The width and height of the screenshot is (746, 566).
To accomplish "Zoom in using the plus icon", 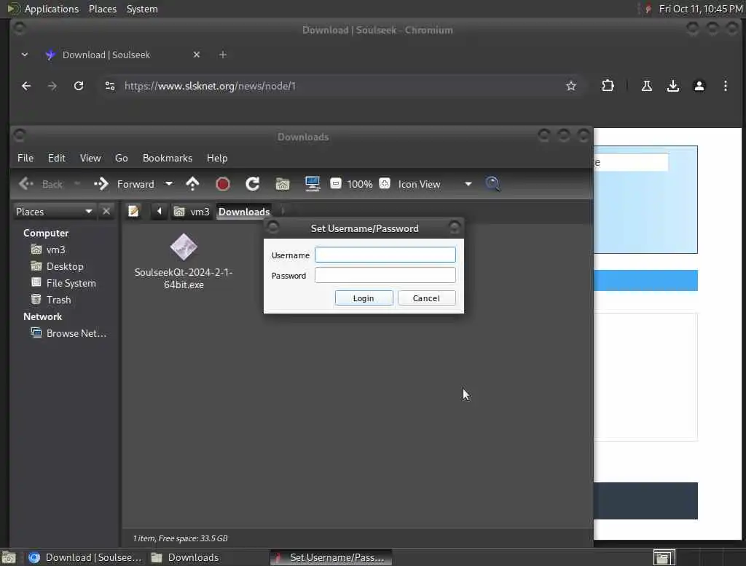I will pos(385,183).
